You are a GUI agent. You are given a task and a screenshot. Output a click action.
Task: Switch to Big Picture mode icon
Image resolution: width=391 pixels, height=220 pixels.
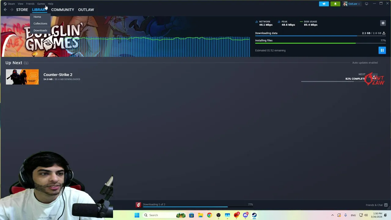[367, 4]
